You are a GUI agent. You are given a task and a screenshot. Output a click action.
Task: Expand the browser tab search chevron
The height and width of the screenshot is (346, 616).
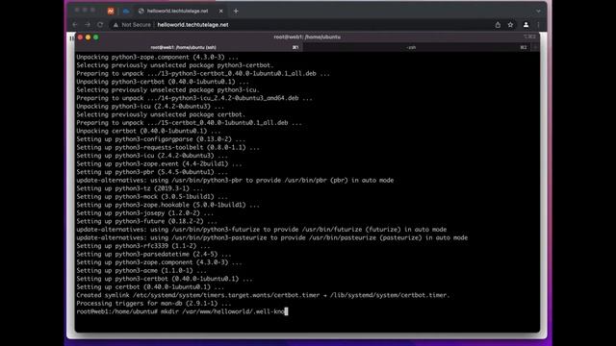click(538, 11)
